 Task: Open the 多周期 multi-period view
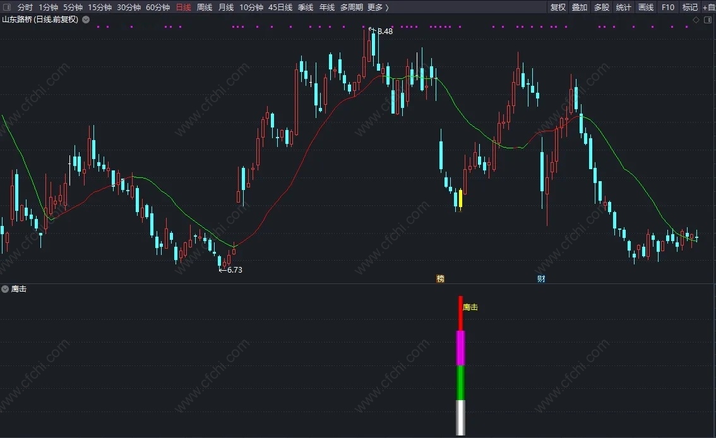click(x=352, y=8)
